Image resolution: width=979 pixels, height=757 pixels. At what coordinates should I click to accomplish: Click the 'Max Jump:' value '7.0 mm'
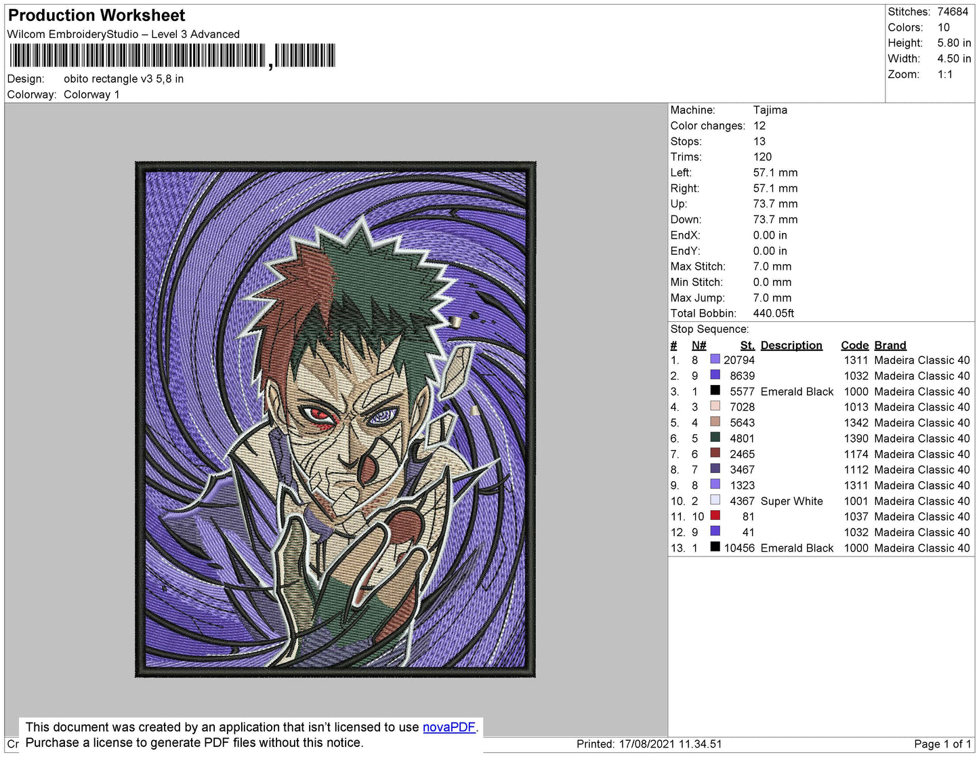pyautogui.click(x=772, y=298)
